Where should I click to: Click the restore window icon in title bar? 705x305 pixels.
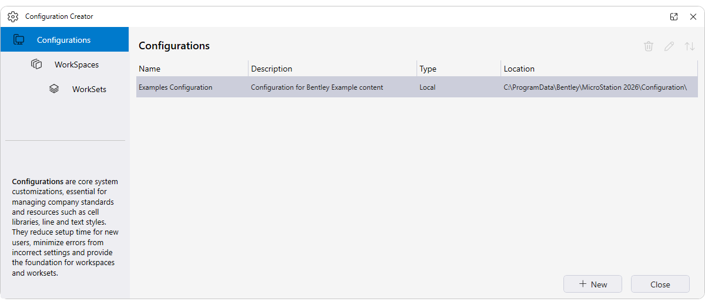pyautogui.click(x=674, y=16)
